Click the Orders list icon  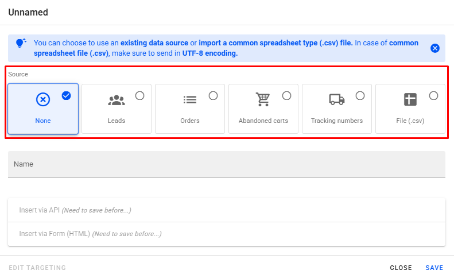coord(190,99)
